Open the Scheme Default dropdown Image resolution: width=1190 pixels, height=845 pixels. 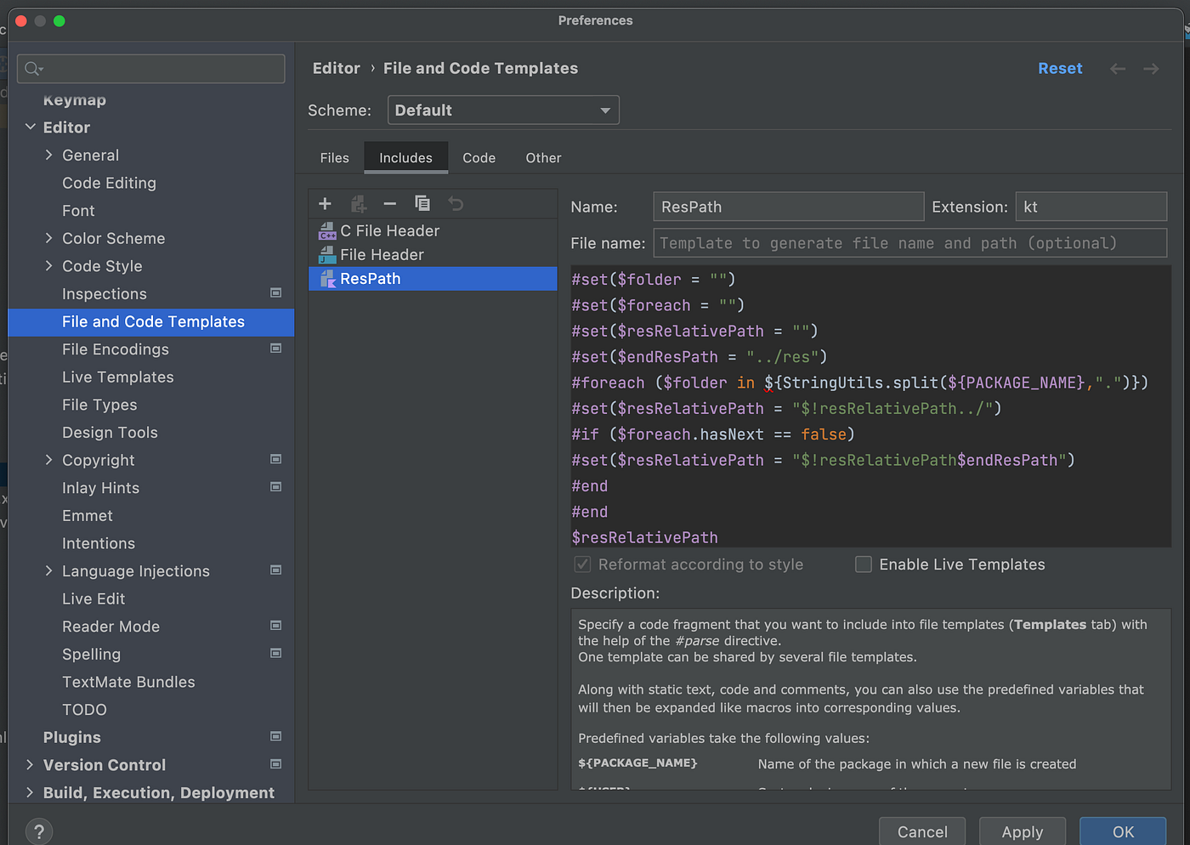tap(503, 111)
